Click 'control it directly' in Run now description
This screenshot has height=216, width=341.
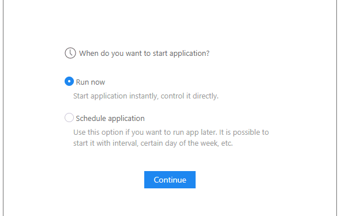pyautogui.click(x=189, y=96)
